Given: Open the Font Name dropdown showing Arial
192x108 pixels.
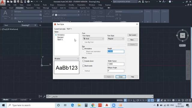Looking at the screenshot, I should pyautogui.click(x=93, y=39).
